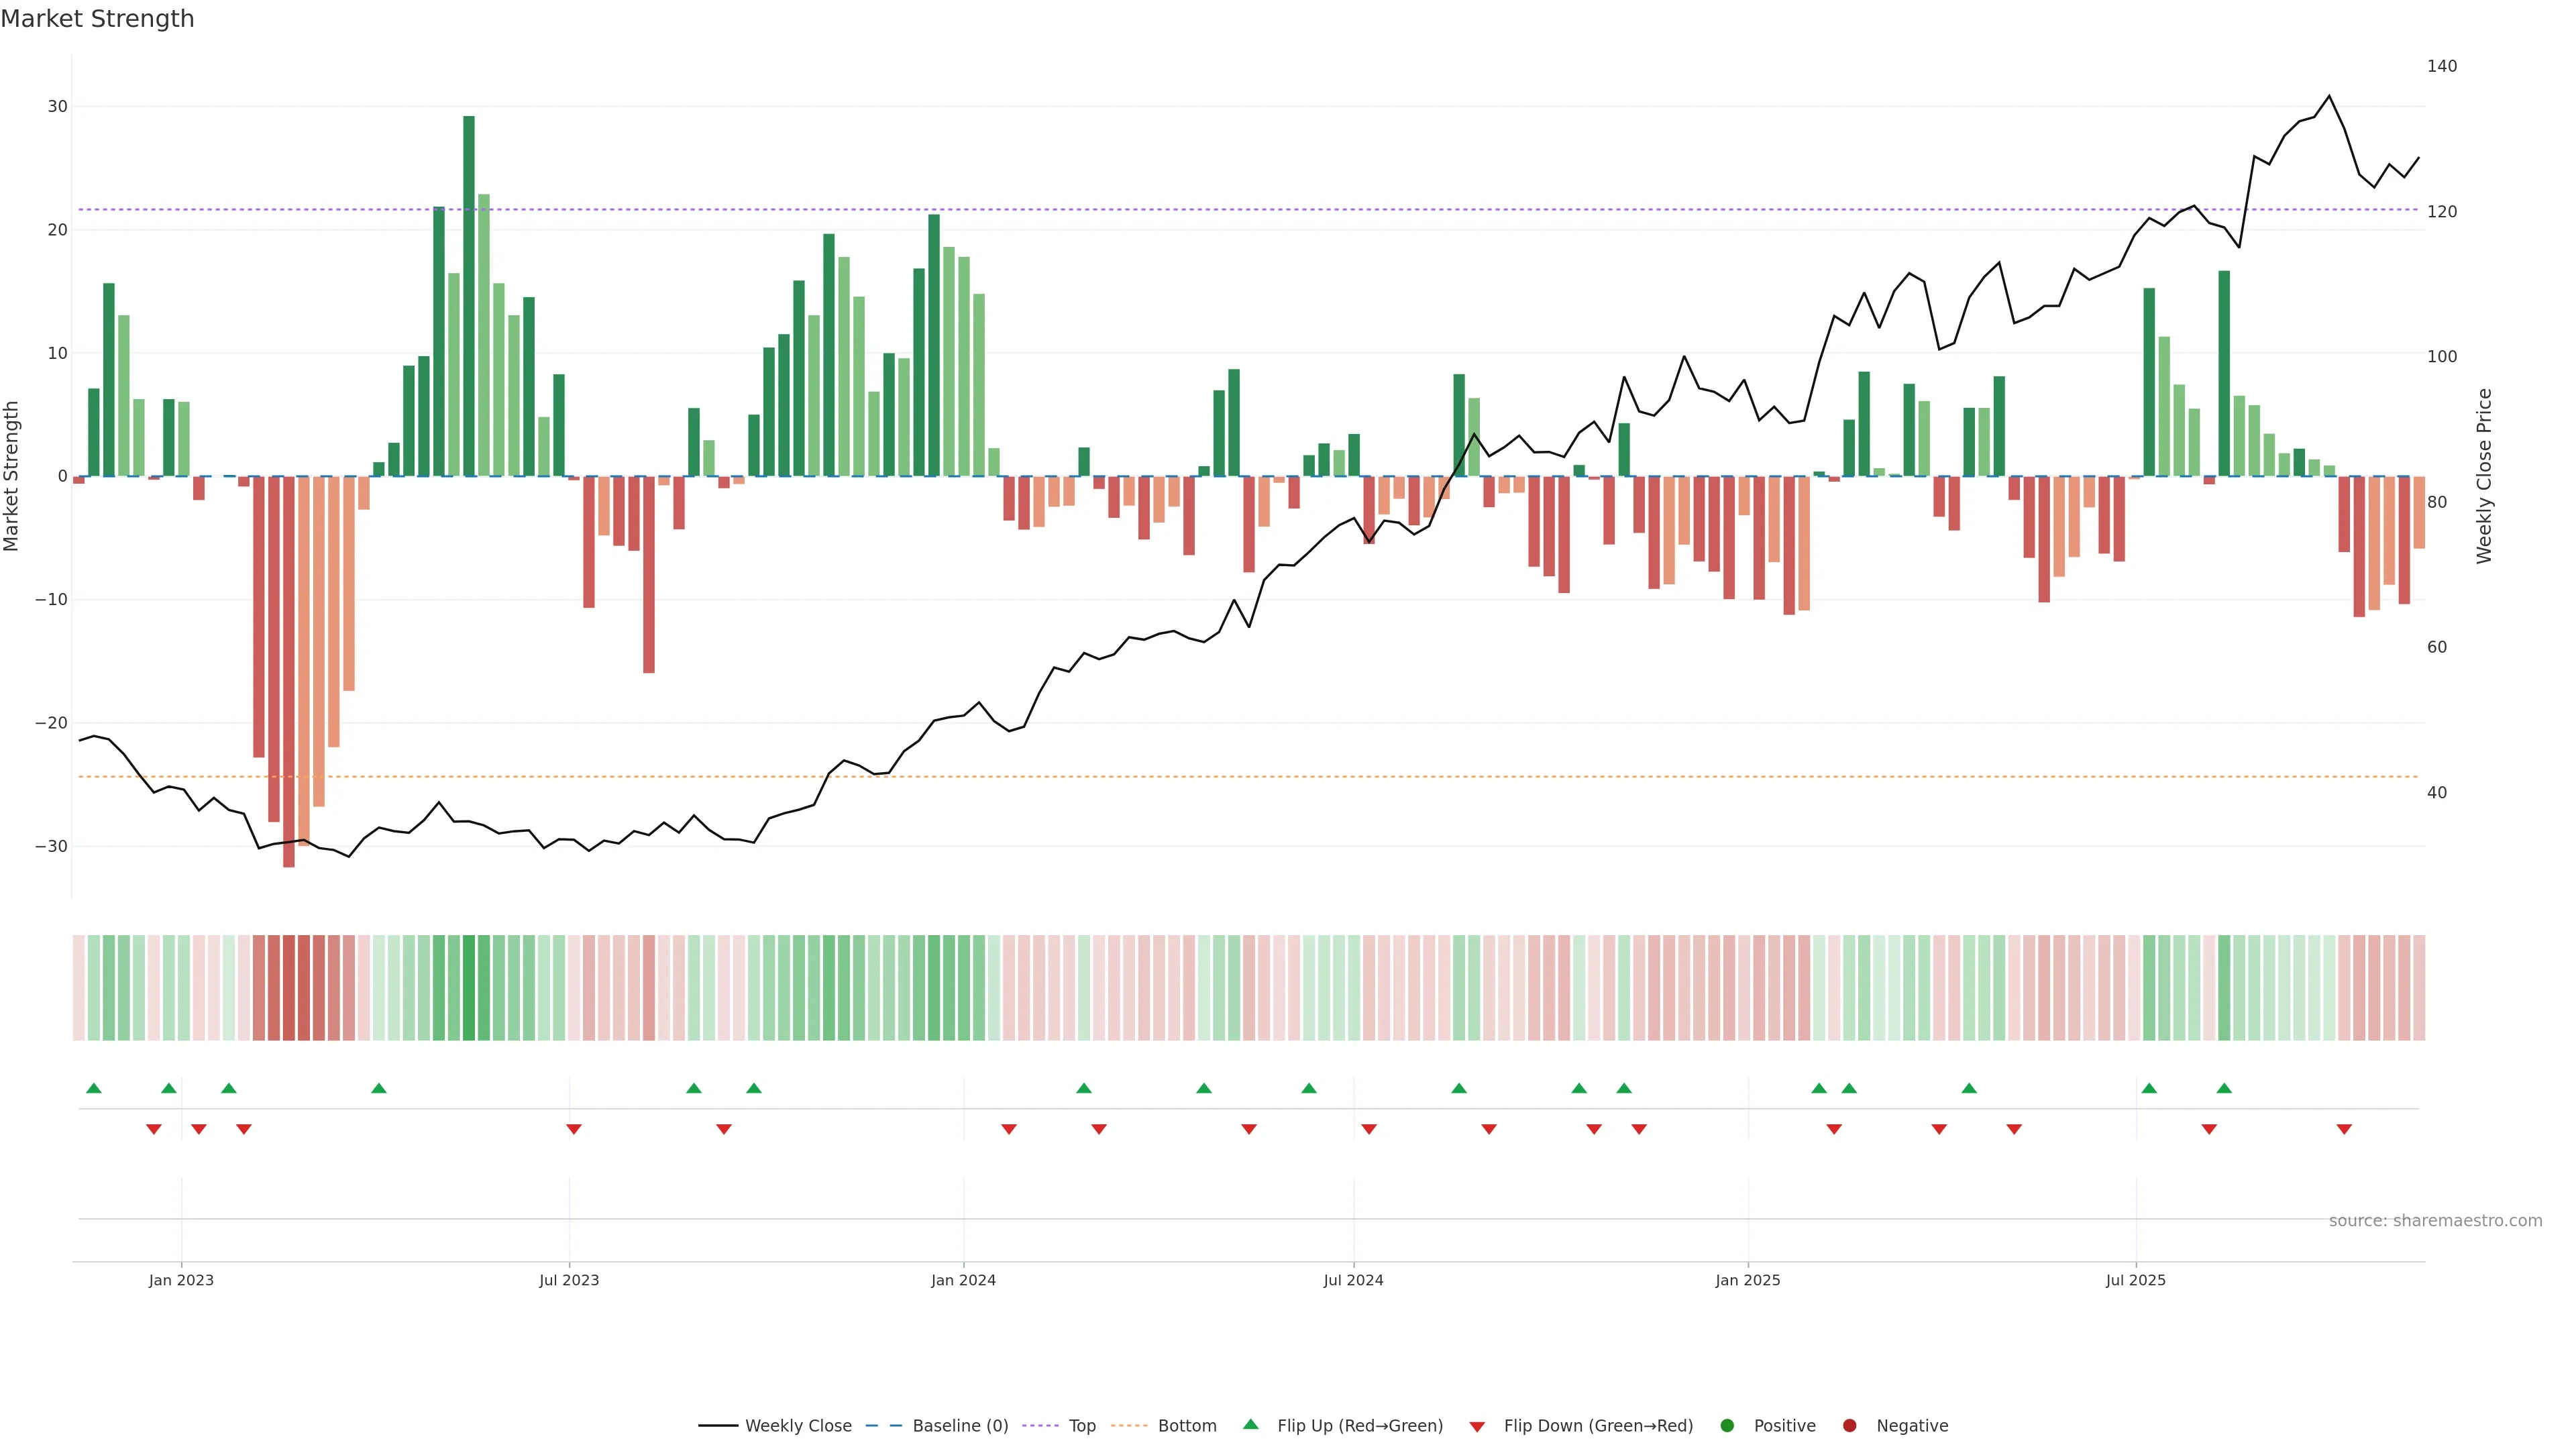2576x1449 pixels.
Task: Select the Jan 2023 x-axis label
Action: coord(181,1280)
